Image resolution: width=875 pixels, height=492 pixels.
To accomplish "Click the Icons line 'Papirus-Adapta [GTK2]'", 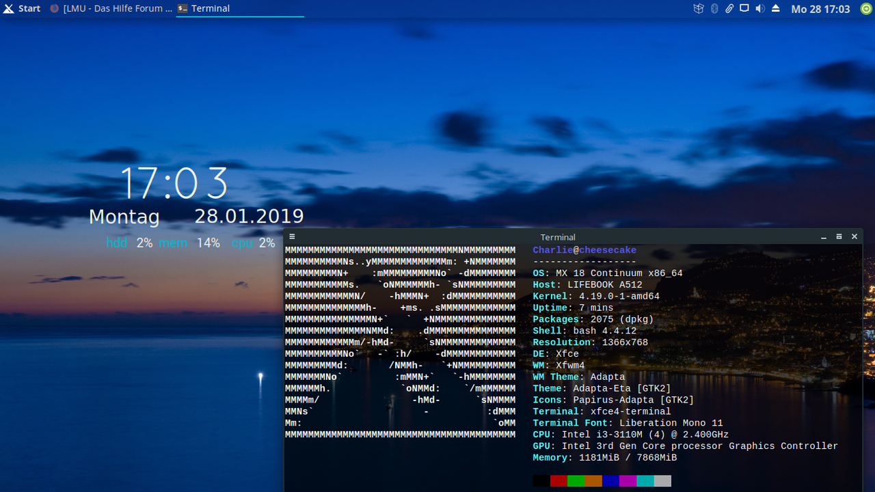I will coord(613,400).
